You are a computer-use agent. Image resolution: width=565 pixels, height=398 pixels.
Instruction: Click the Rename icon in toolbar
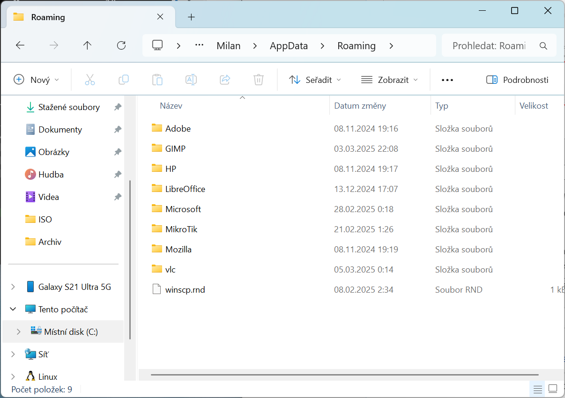click(191, 80)
